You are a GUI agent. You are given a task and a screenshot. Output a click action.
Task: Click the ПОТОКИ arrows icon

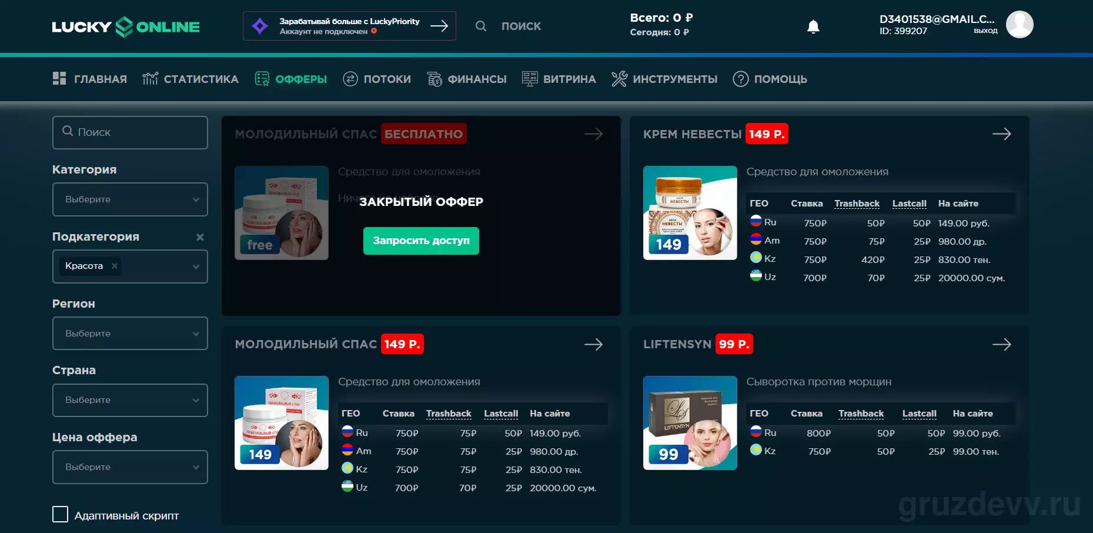[x=350, y=78]
